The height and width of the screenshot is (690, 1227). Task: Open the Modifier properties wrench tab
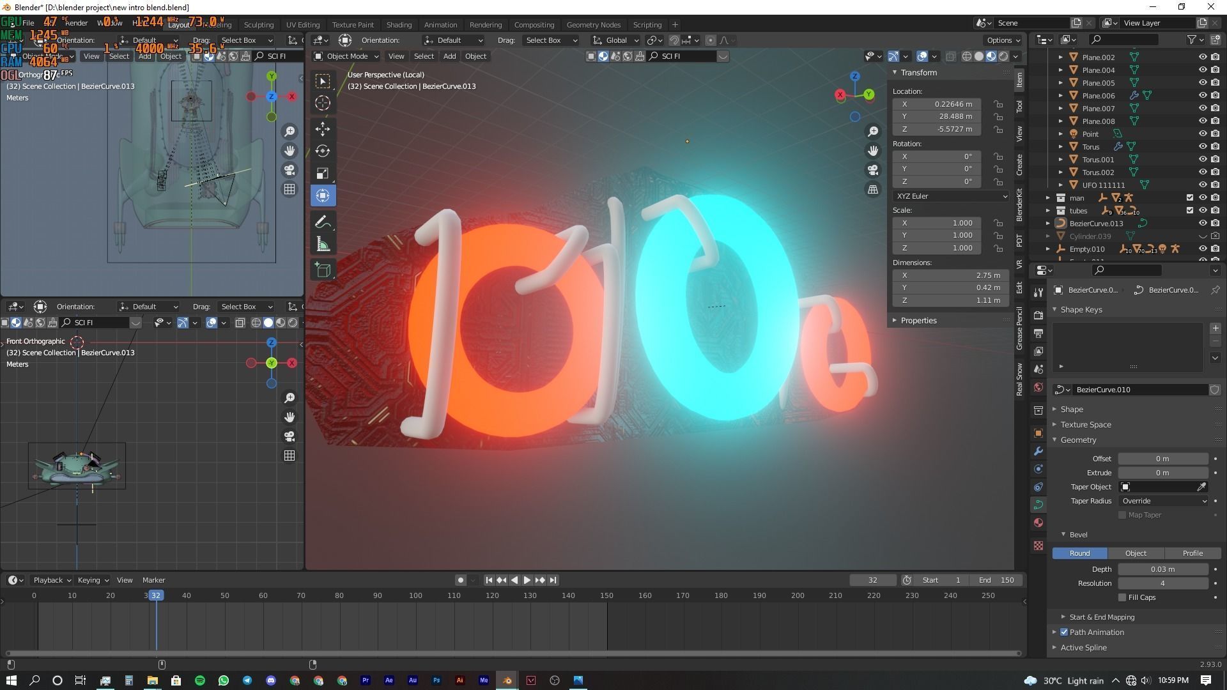[1038, 451]
